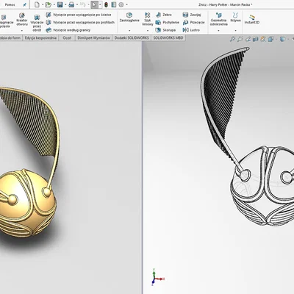This screenshot has width=294, height=294.
Task: Open the dropdown arrow next to Save icon
Action: coord(65,4)
